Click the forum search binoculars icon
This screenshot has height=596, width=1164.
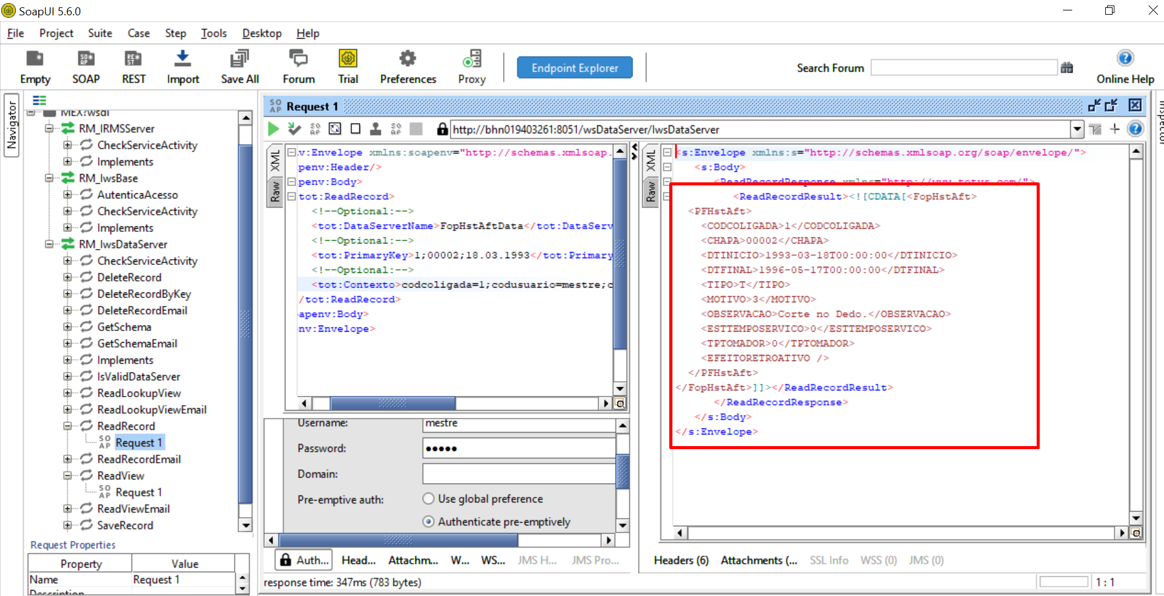click(1067, 67)
